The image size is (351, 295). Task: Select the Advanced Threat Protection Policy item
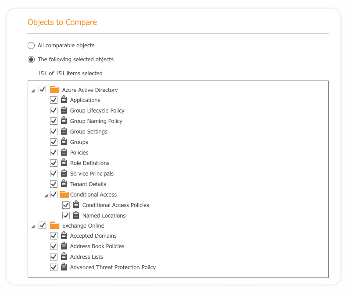(x=113, y=267)
